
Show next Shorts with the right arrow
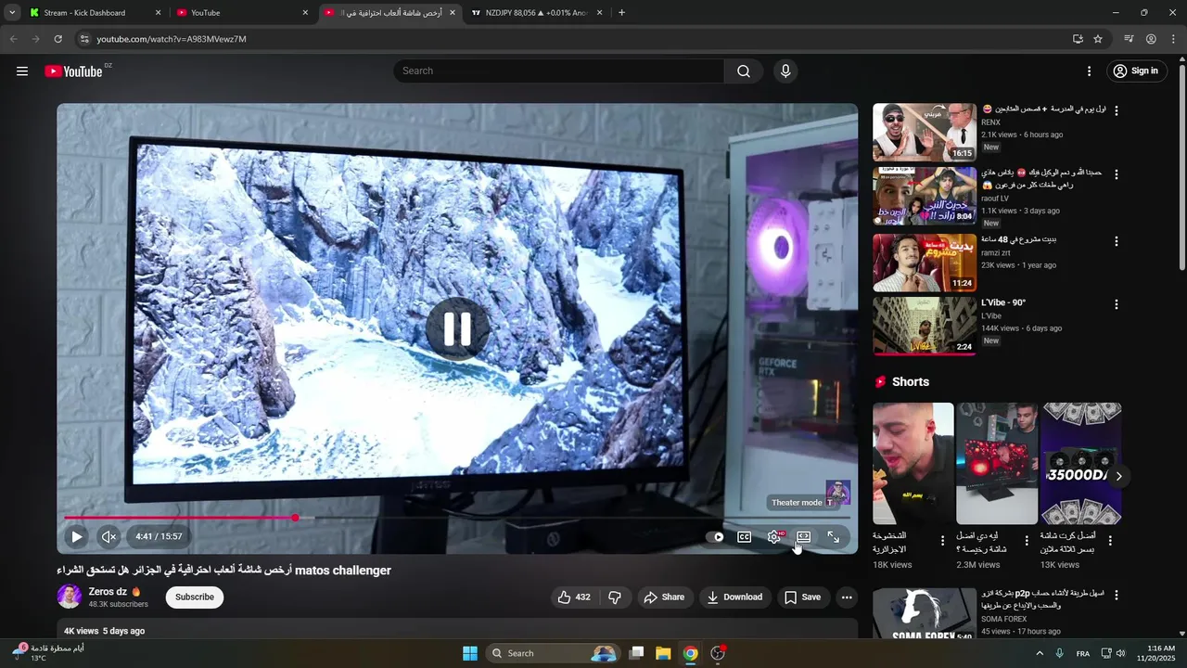(x=1118, y=476)
